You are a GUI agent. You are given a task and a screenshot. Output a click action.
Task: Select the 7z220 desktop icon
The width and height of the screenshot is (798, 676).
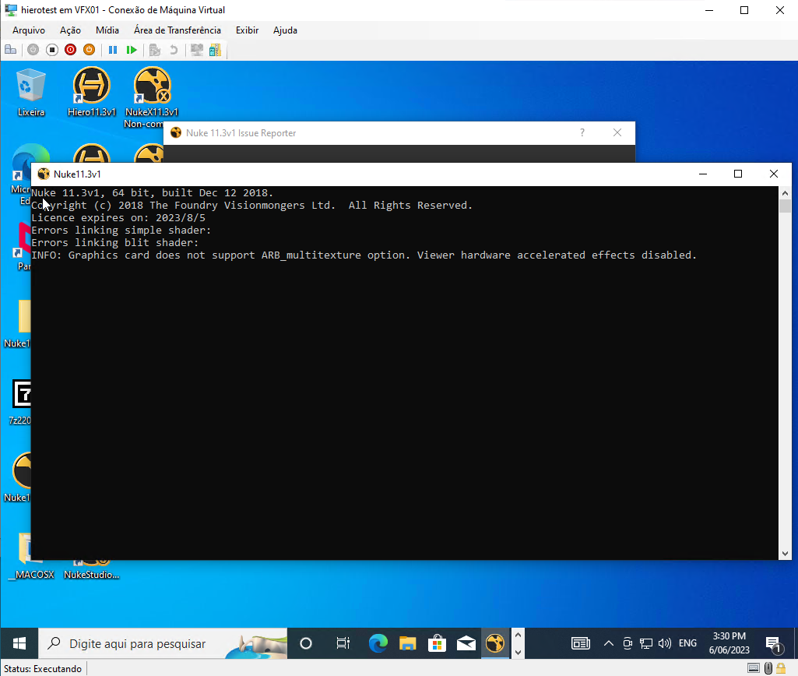point(20,402)
